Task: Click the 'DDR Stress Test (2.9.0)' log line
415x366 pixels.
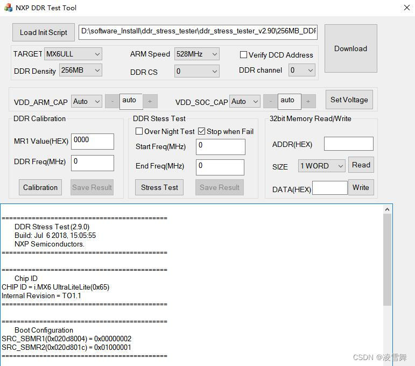Action: [x=52, y=227]
